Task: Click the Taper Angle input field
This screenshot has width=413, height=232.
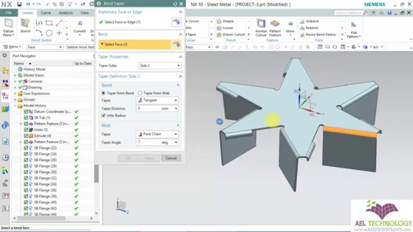Action: [149, 142]
